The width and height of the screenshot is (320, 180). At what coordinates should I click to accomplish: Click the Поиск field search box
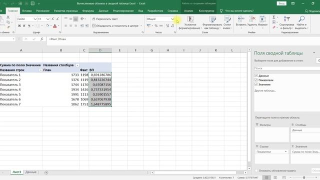point(286,68)
